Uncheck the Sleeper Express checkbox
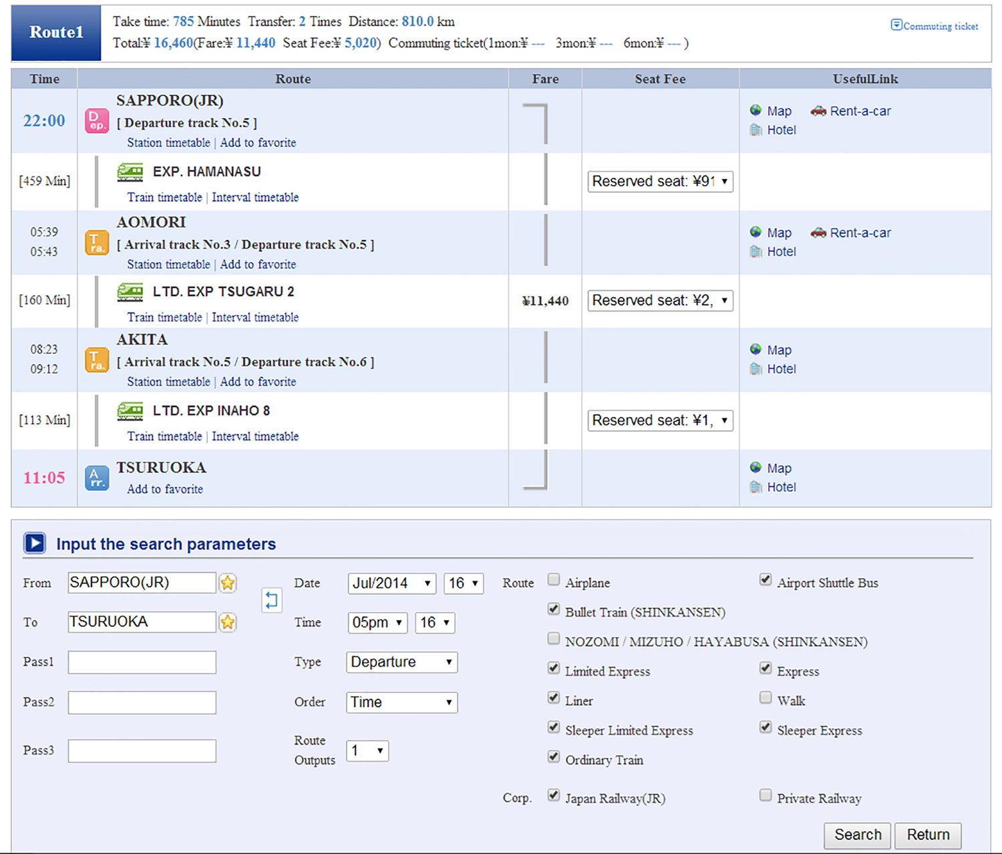The width and height of the screenshot is (1002, 854). (x=766, y=727)
